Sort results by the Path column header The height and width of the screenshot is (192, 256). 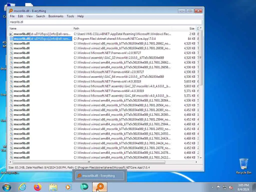click(x=122, y=28)
